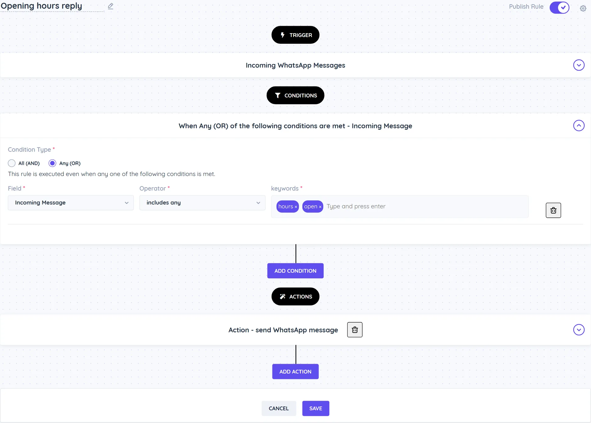Remove the 'open' keyword tag

(320, 207)
